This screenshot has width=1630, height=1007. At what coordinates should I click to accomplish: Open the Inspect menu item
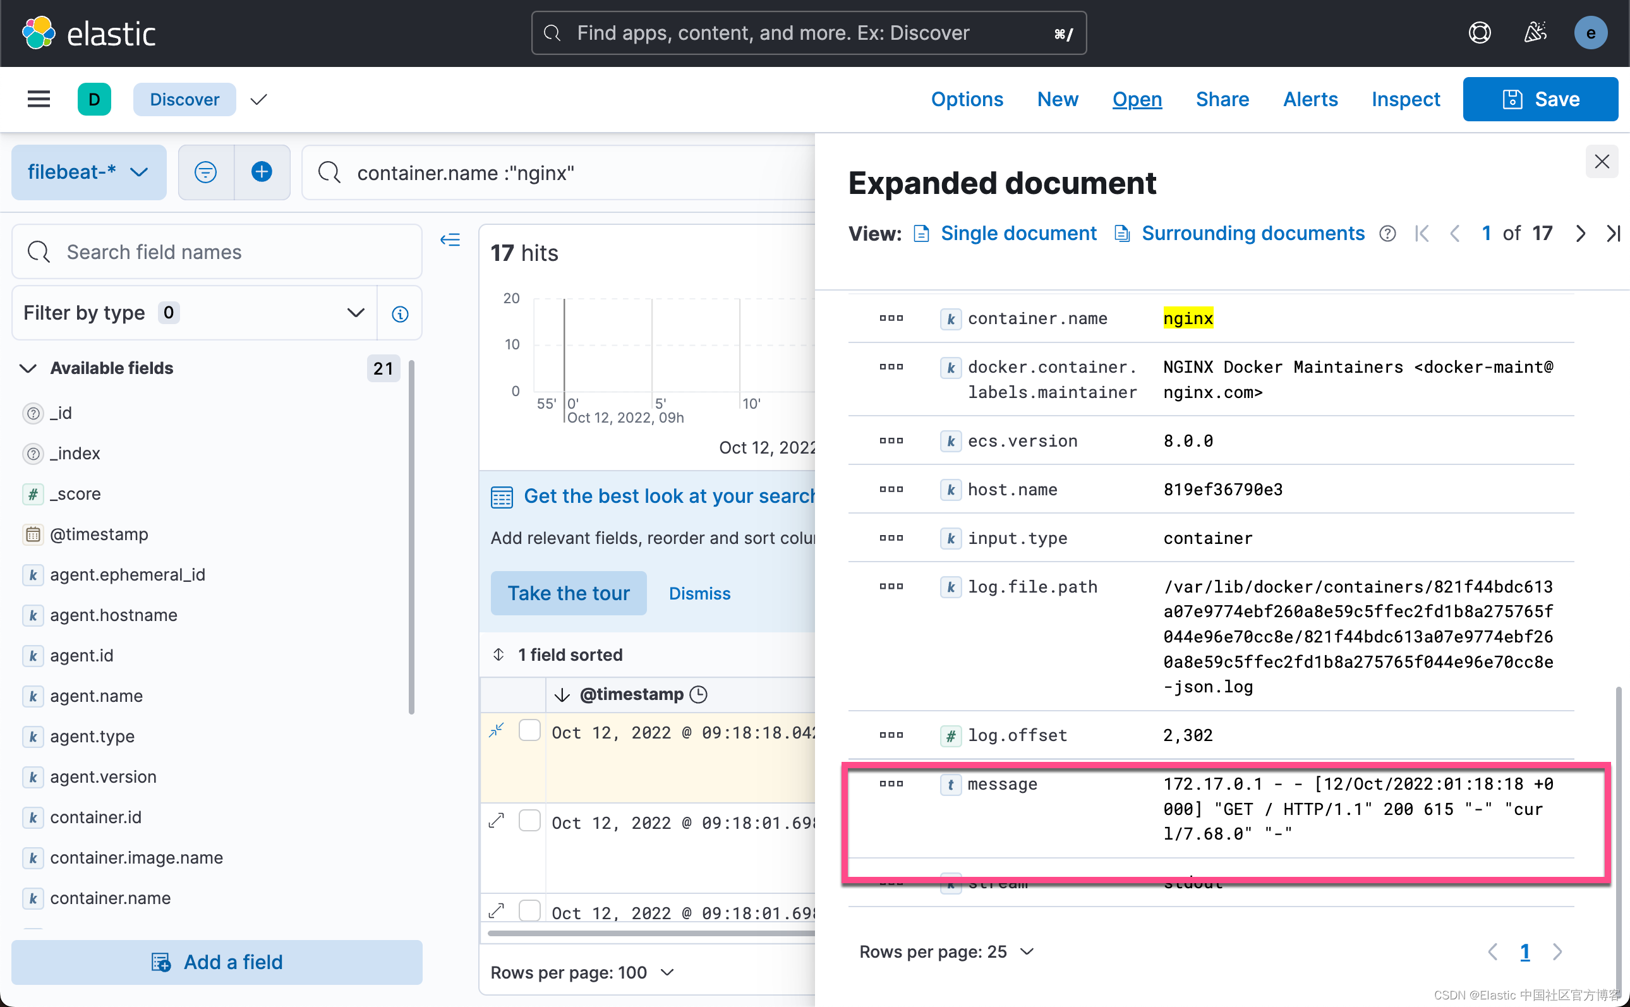[x=1405, y=99]
